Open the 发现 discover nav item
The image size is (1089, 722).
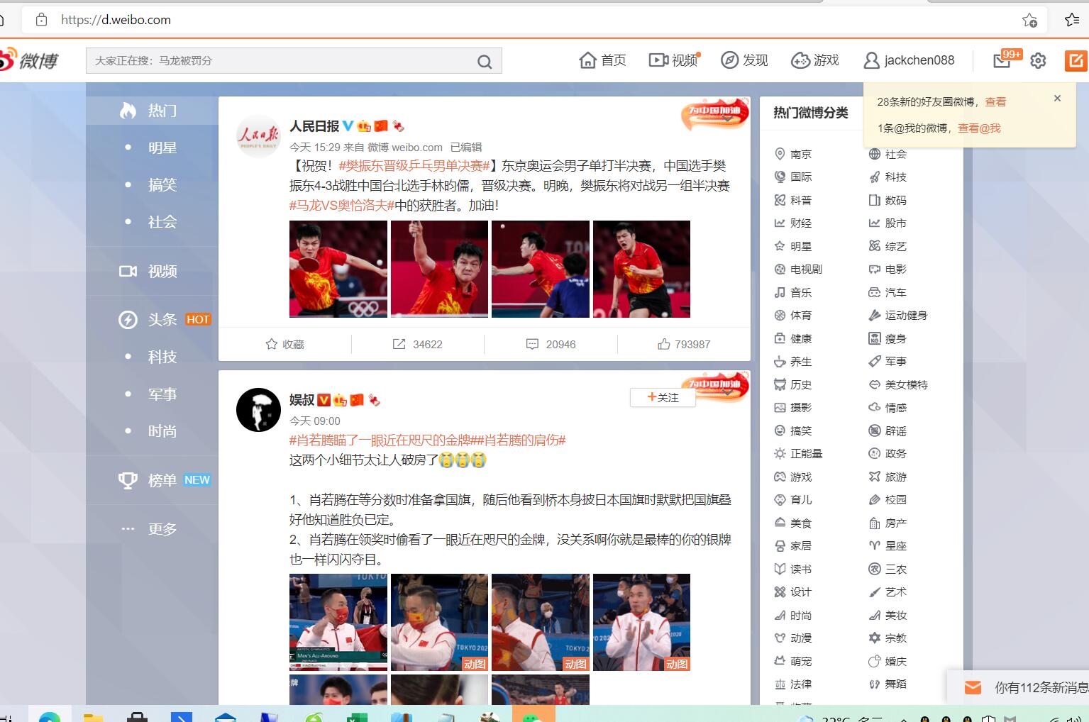pos(744,60)
